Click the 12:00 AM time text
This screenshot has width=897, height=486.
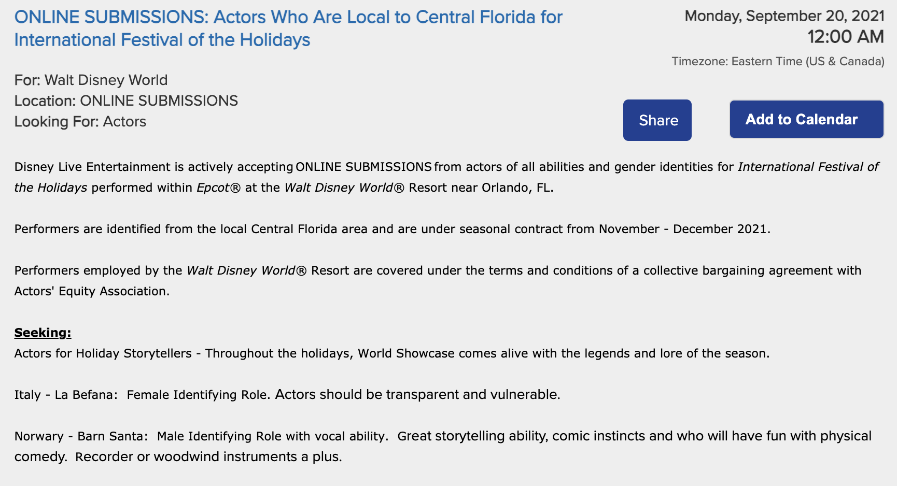coord(845,37)
